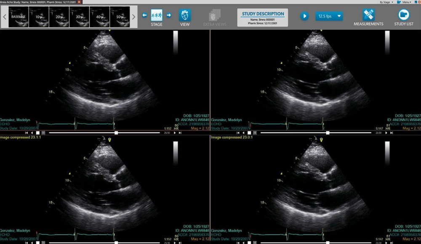Screen dimensions: 421x244
Task: Click the right chevron to scroll stage thumbnails
Action: point(134,16)
